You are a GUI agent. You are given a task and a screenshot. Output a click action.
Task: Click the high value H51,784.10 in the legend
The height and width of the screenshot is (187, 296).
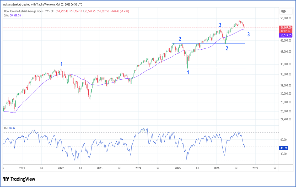(x=76, y=11)
